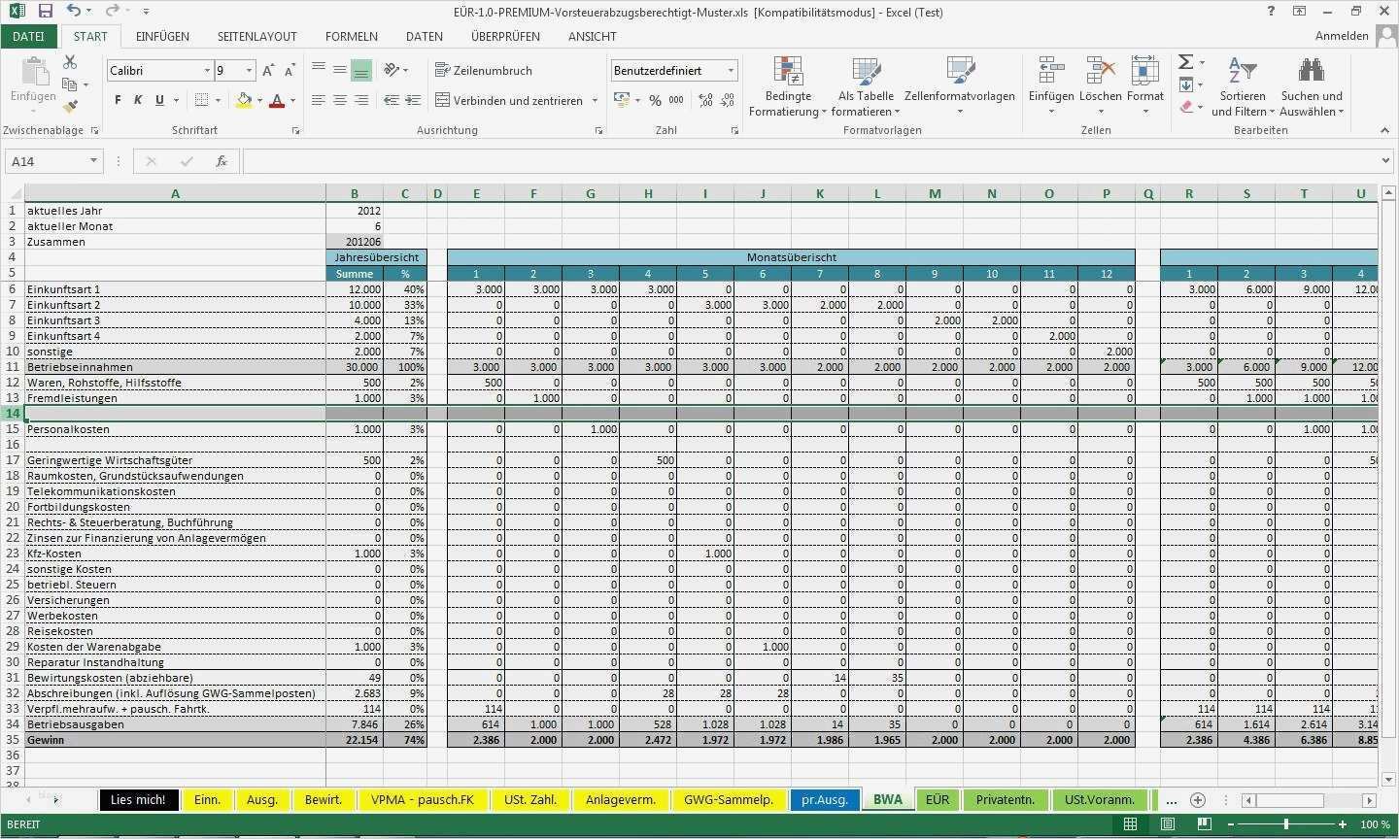Click the Anmelden link

click(x=1341, y=35)
